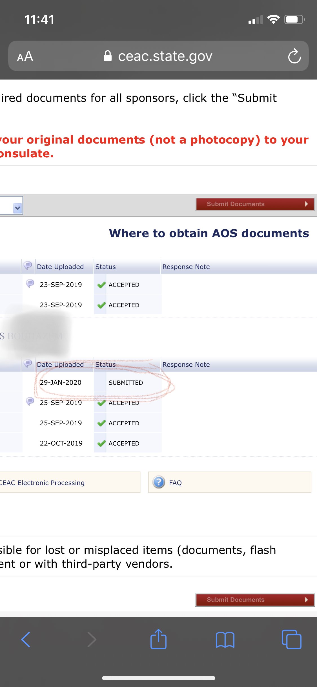Open the FAQ link
317x687 pixels.
point(175,483)
